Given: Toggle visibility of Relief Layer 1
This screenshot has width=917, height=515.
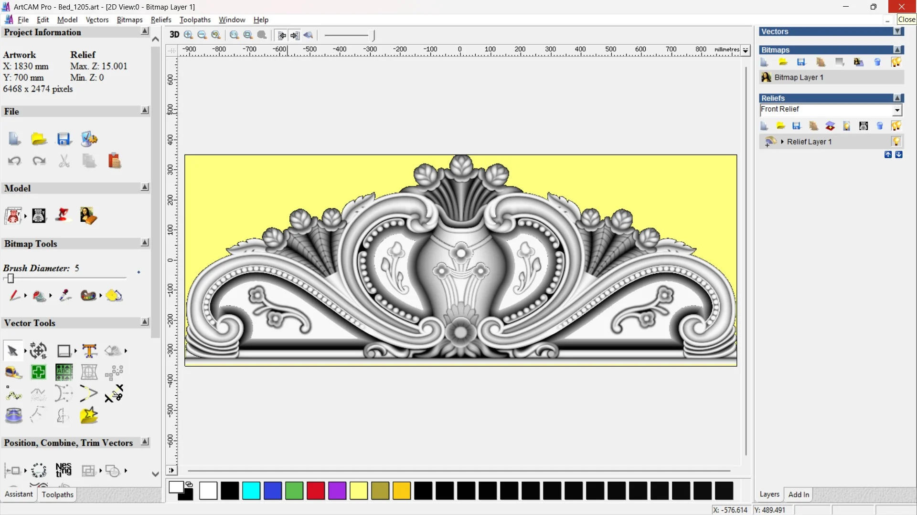Looking at the screenshot, I should (896, 142).
